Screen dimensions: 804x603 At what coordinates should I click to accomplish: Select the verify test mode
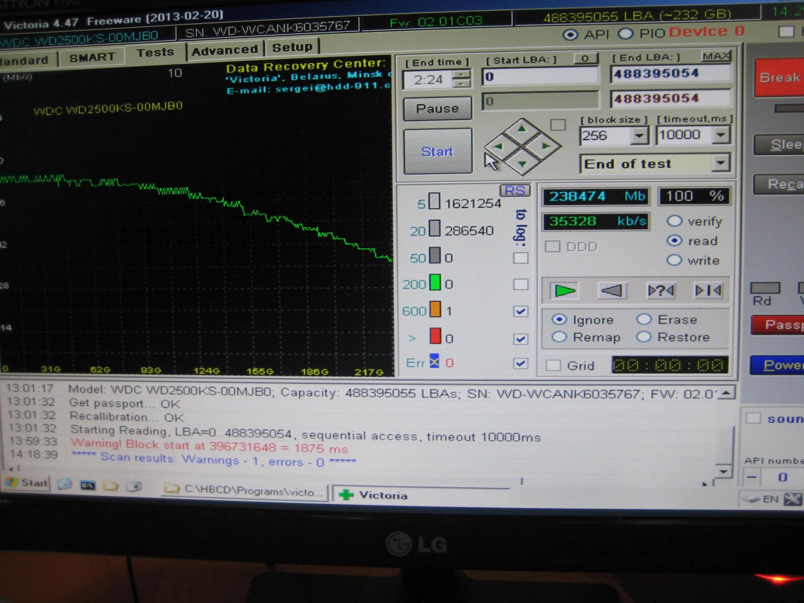674,221
